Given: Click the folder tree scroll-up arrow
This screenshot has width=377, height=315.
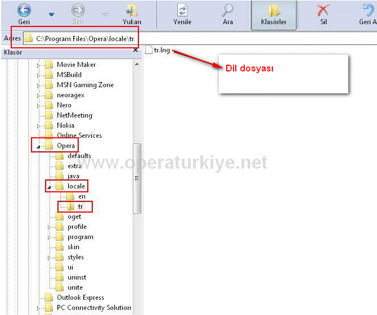Looking at the screenshot, I should pos(137,64).
